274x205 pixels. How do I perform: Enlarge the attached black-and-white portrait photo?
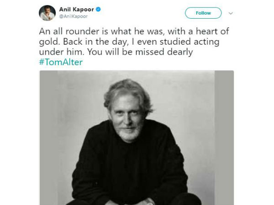137,138
